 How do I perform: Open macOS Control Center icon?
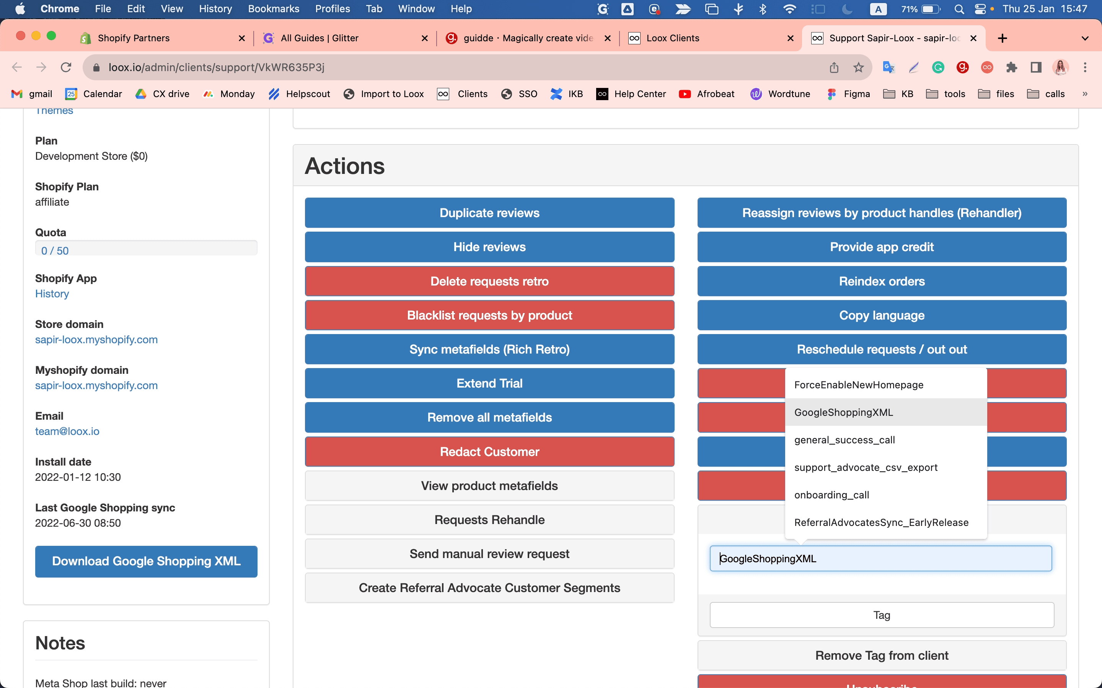980,9
